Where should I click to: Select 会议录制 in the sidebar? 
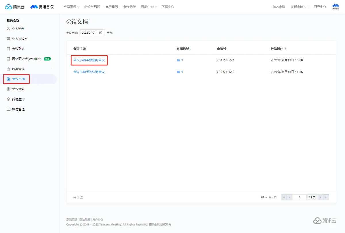click(x=18, y=89)
